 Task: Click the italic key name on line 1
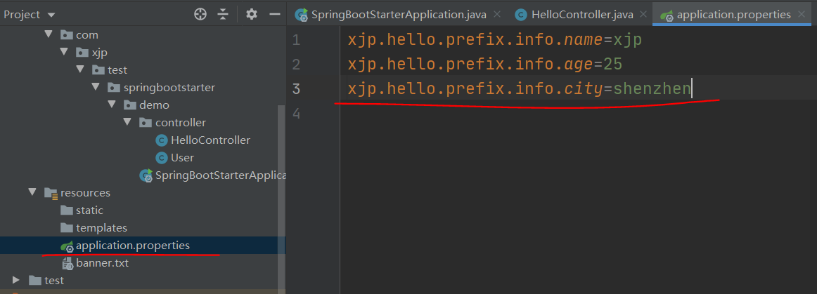(584, 40)
